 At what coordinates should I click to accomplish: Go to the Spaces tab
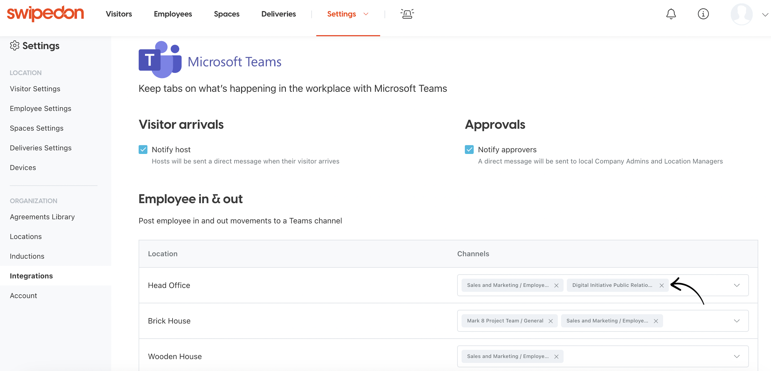click(x=227, y=14)
